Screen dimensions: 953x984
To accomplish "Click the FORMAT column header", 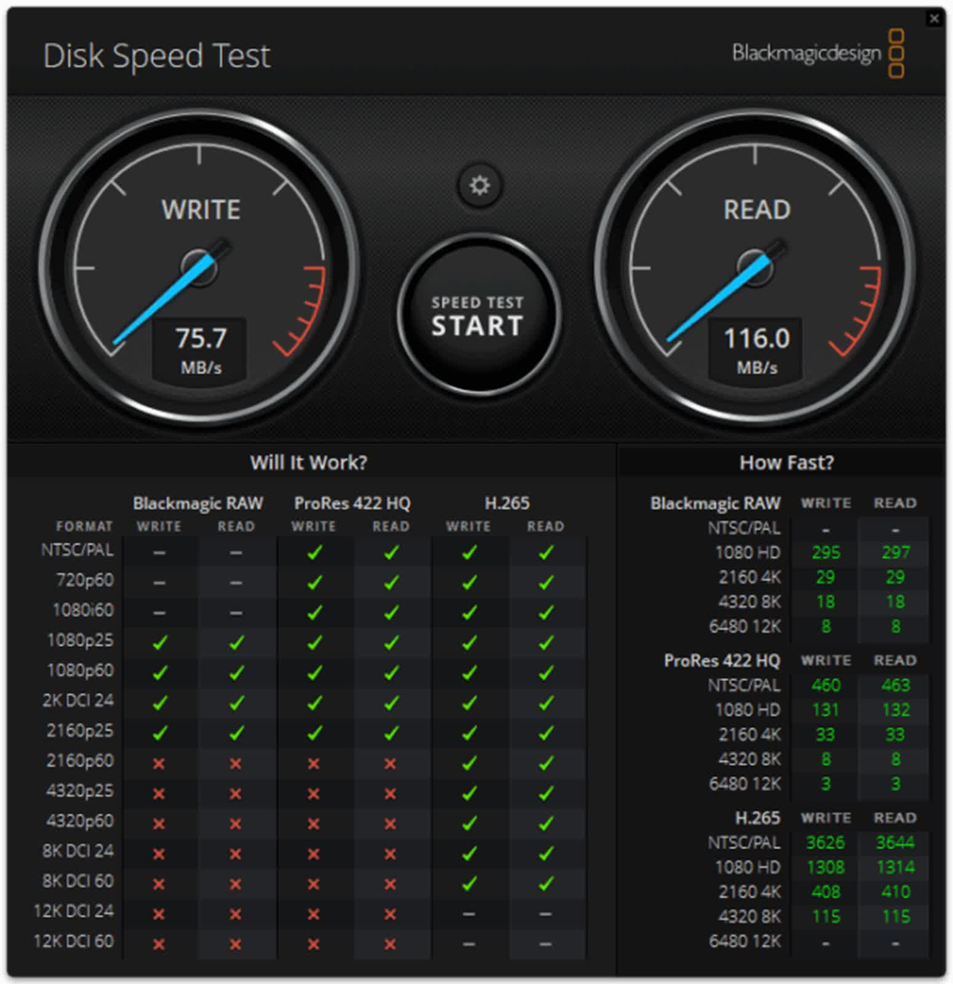I will [84, 526].
